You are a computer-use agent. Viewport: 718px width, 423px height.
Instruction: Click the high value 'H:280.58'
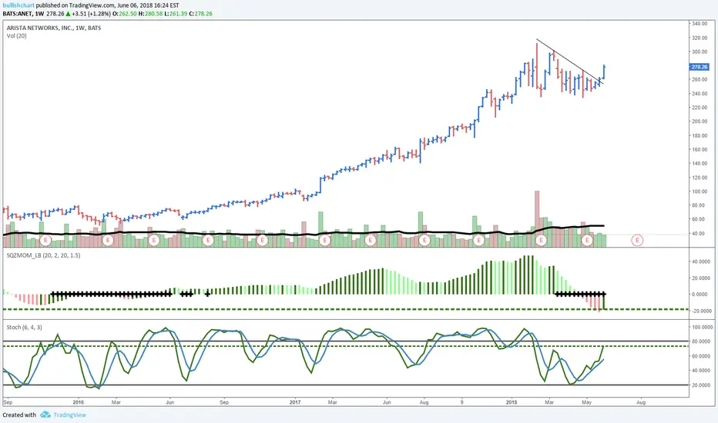pyautogui.click(x=151, y=14)
